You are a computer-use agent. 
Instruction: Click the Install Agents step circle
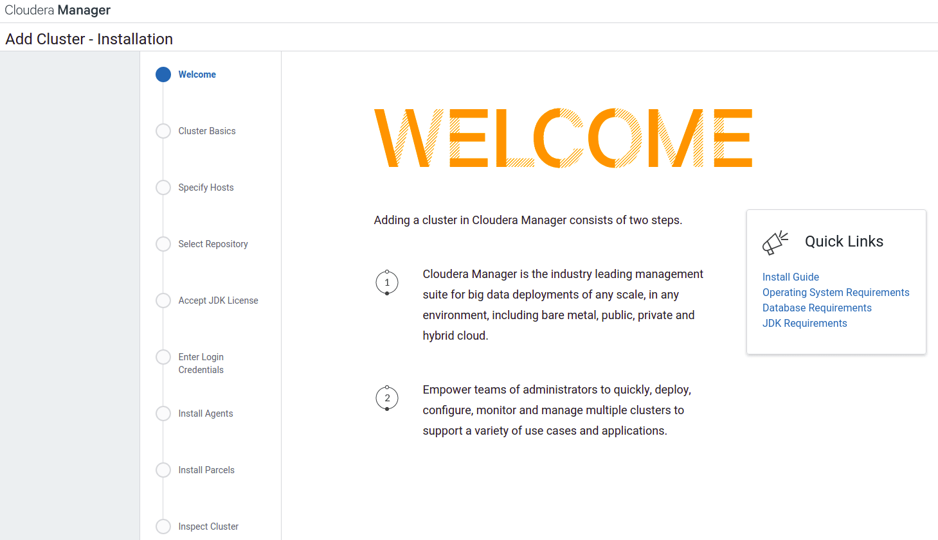click(x=163, y=414)
